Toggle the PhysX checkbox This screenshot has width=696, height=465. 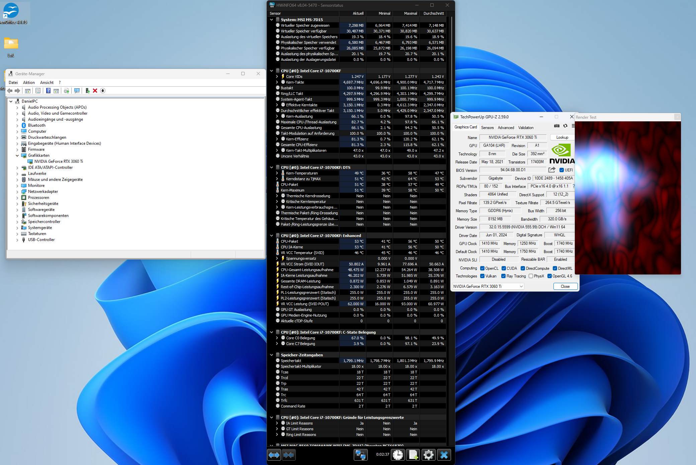pos(531,276)
